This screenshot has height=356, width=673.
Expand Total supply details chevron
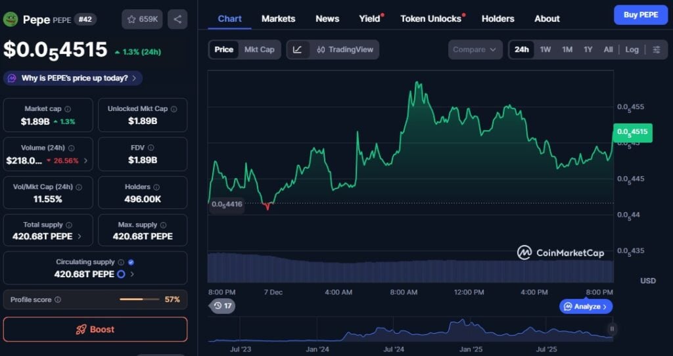click(80, 236)
